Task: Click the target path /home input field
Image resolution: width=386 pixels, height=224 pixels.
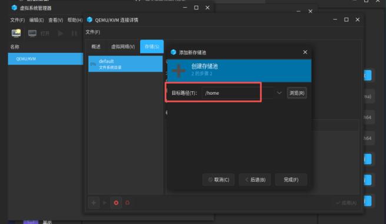Action: point(238,93)
